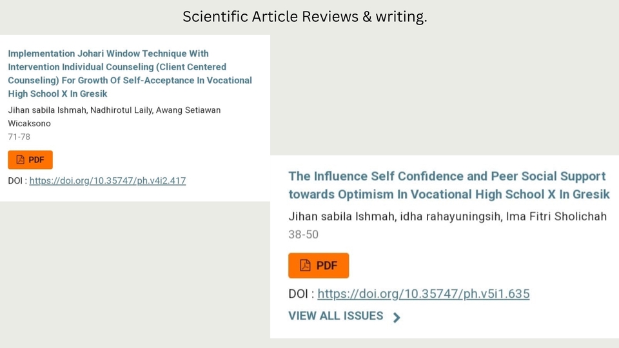Open DOI link ending in ph.v4i2.417
Viewport: 619px width, 348px height.
tap(108, 180)
